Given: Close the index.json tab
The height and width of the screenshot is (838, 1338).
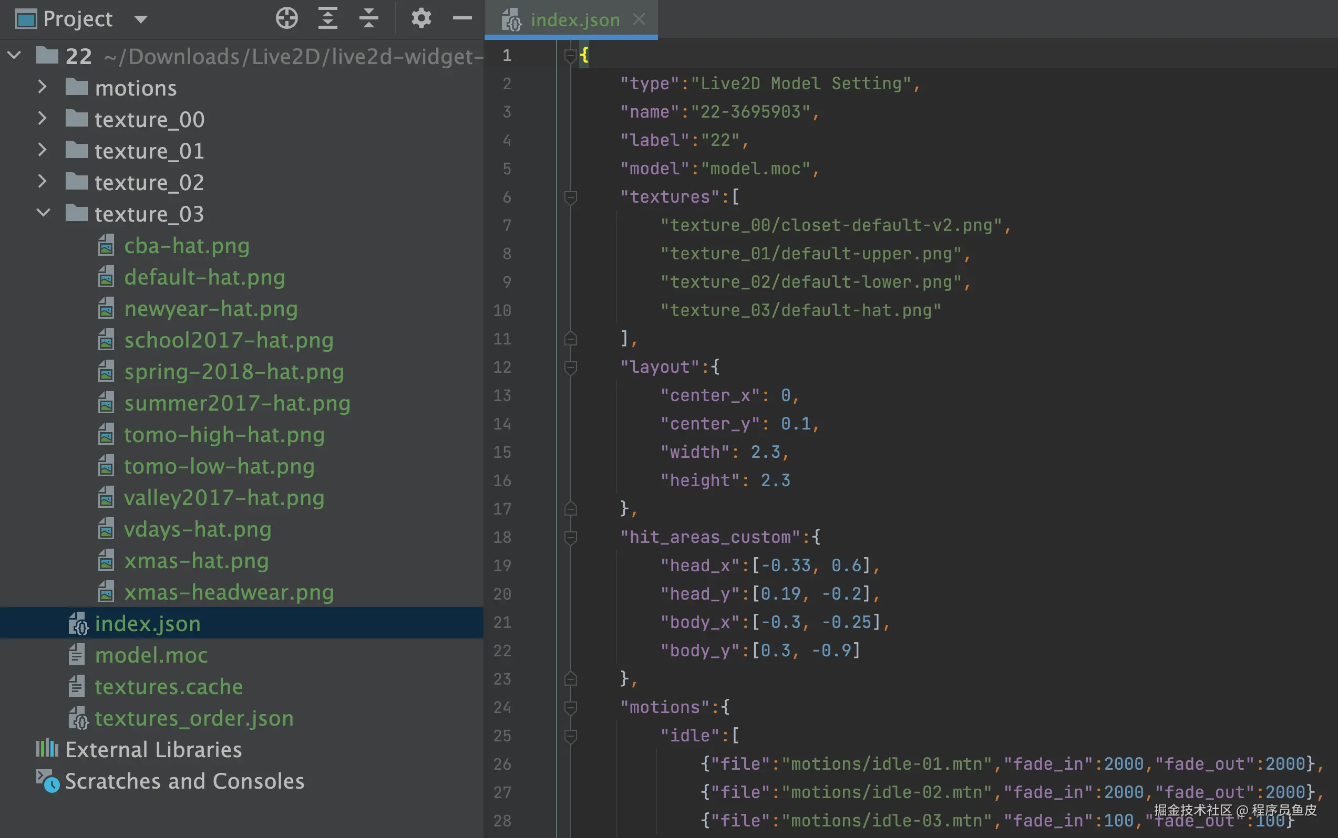Looking at the screenshot, I should click(639, 19).
